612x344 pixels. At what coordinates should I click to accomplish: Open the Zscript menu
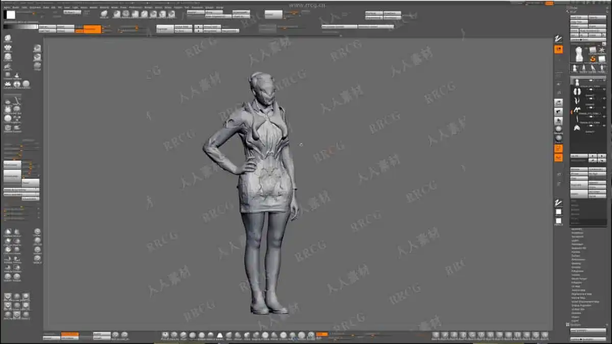click(x=219, y=8)
